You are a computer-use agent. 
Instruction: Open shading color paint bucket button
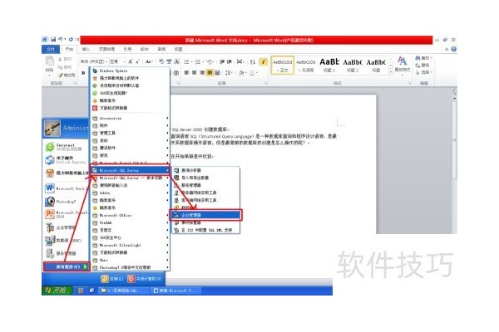coord(242,73)
